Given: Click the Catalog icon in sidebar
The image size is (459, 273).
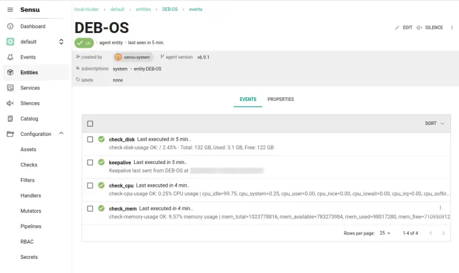Looking at the screenshot, I should pos(10,119).
